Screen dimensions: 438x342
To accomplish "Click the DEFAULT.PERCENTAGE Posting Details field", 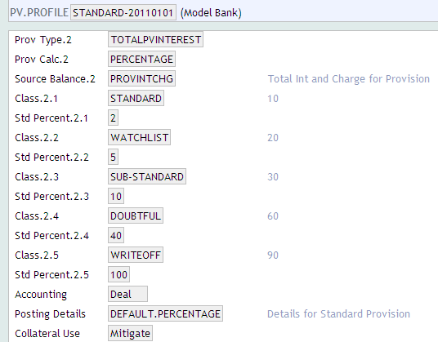I will 165,313.
